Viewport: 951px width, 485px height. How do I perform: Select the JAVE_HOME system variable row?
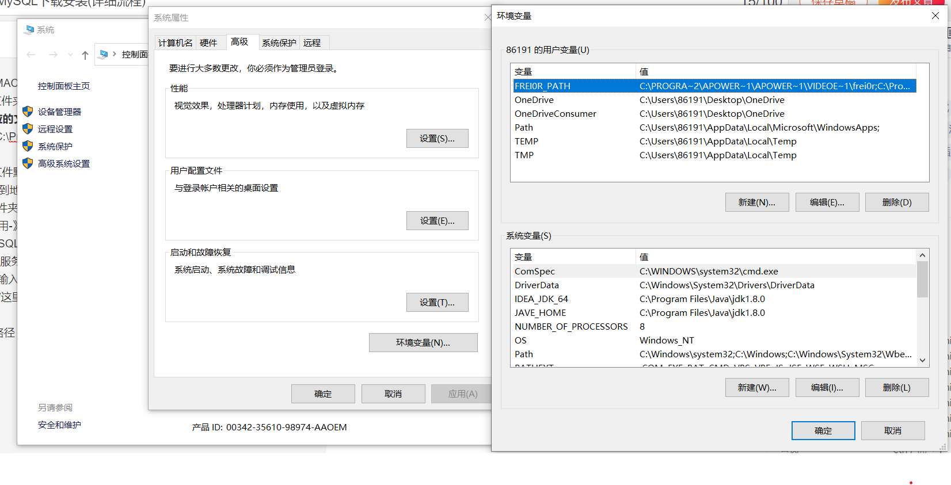(x=714, y=313)
